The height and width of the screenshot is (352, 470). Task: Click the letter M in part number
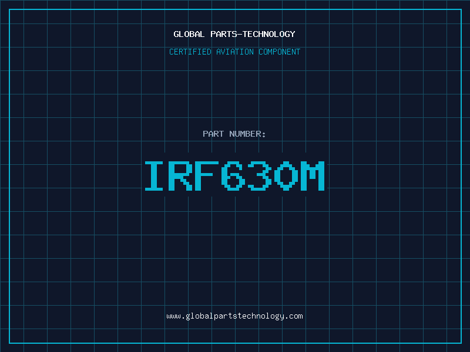pyautogui.click(x=314, y=176)
